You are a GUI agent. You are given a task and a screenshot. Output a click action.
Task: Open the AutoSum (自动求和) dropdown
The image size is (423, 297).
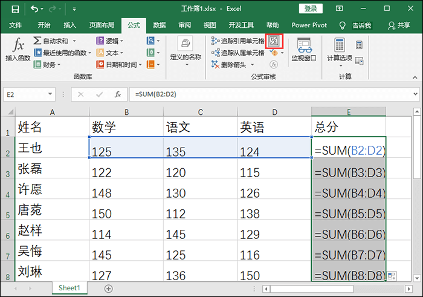coord(56,41)
